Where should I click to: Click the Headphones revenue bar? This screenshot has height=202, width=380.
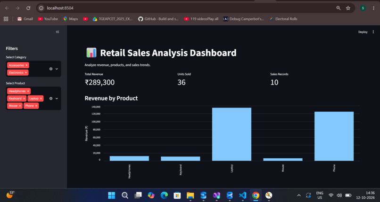coord(129,158)
